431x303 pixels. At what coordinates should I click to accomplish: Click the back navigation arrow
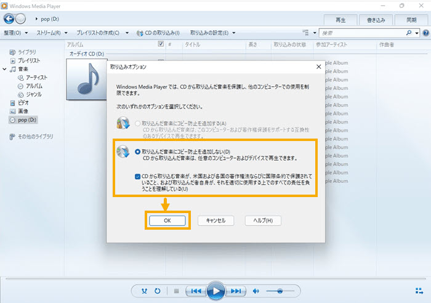pyautogui.click(x=9, y=19)
